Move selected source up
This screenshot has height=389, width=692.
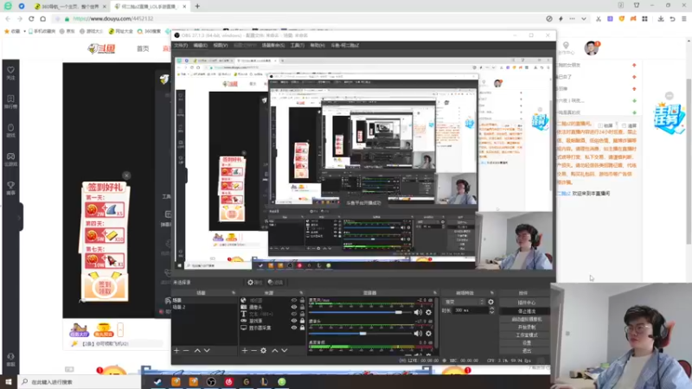pyautogui.click(x=274, y=351)
